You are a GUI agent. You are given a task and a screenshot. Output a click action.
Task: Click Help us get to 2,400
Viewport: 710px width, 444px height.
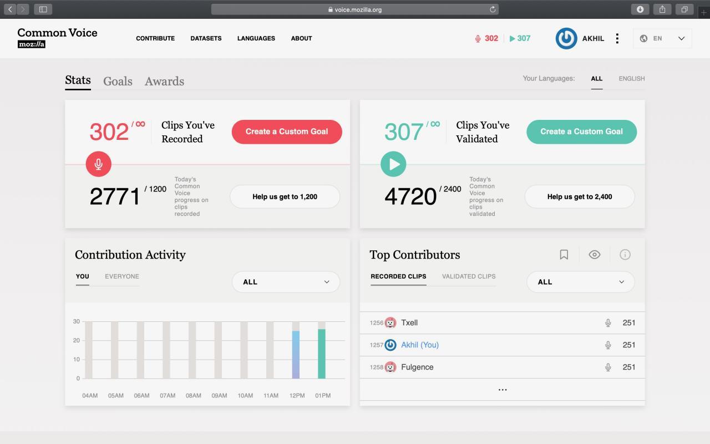click(580, 196)
